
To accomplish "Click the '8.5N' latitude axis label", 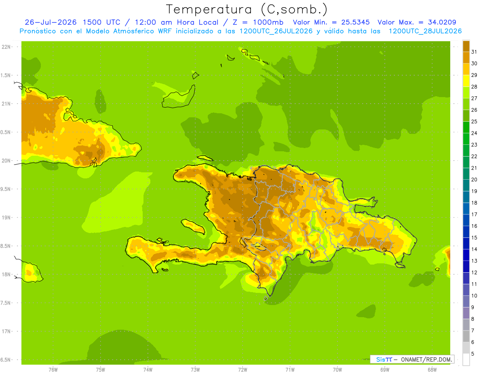I will point(6,246).
